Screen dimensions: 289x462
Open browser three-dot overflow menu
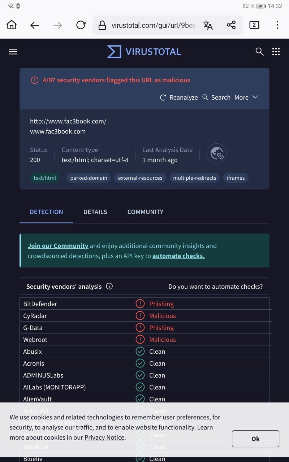coord(277,25)
